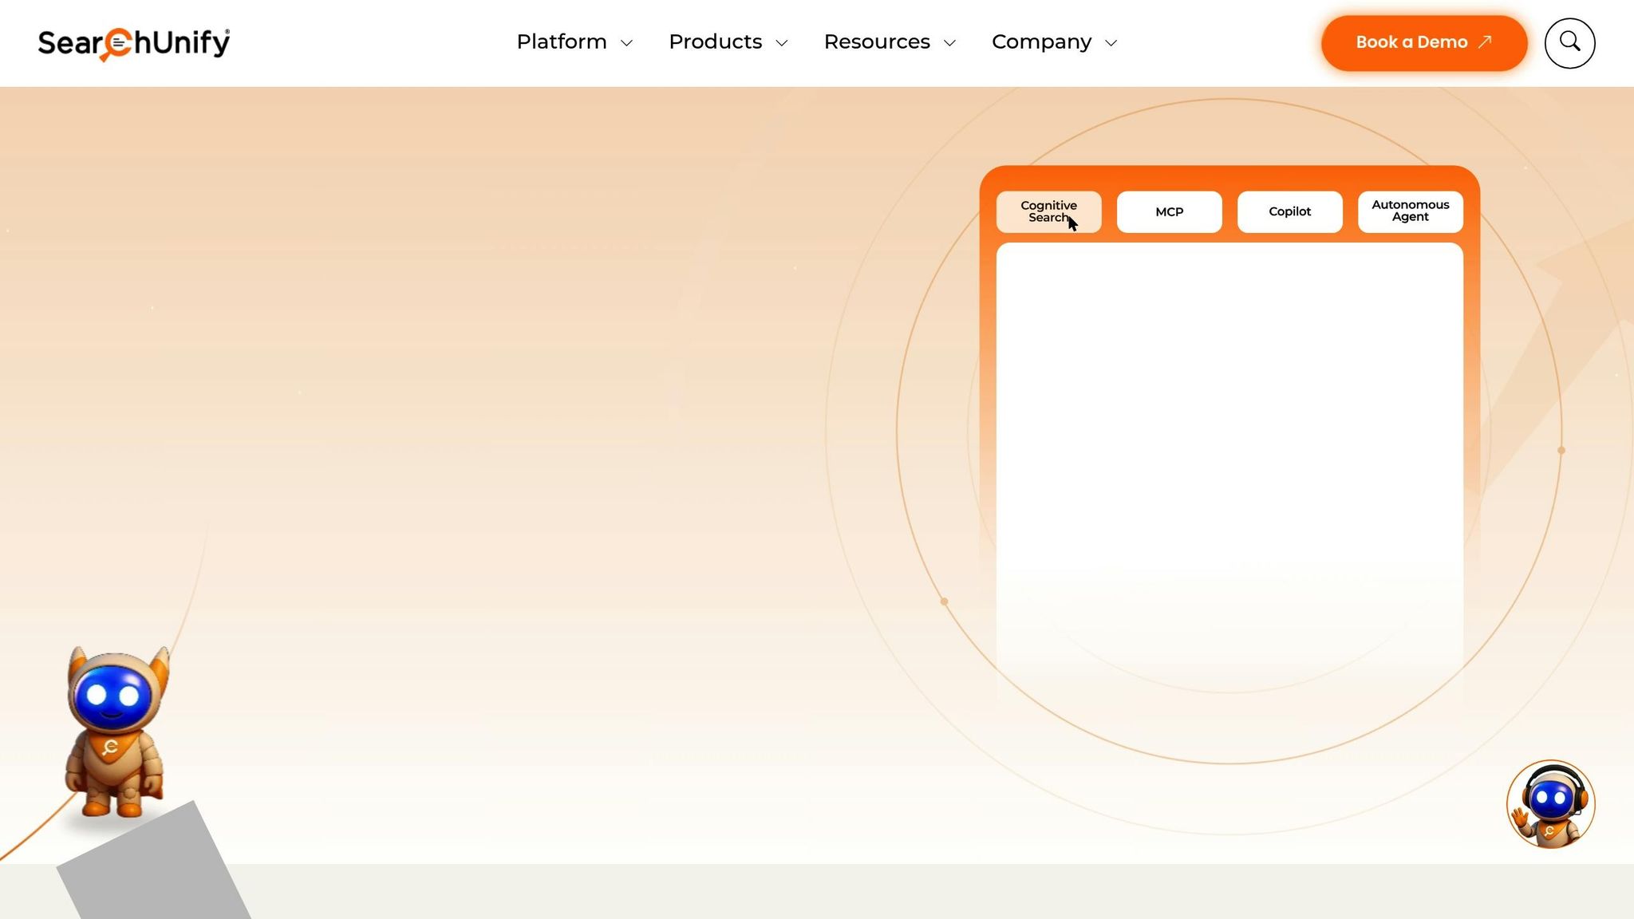Expand the Company chevron
This screenshot has width=1634, height=919.
tap(1111, 43)
